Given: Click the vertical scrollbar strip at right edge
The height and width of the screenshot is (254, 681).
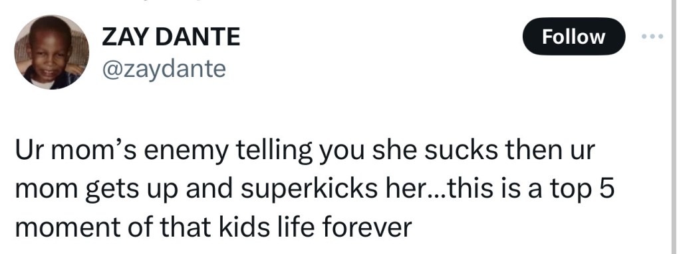Looking at the screenshot, I should pos(672,127).
